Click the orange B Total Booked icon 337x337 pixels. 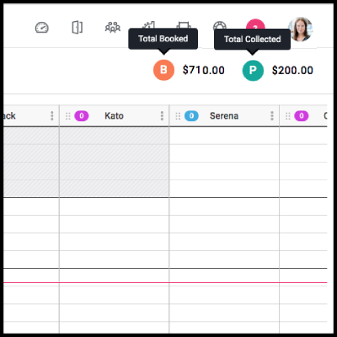163,70
